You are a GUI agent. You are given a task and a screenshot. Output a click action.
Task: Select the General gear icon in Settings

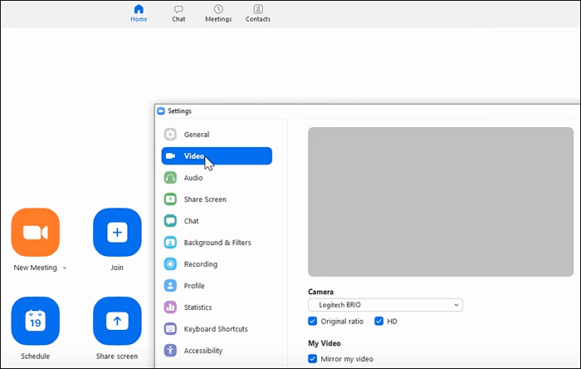coord(170,135)
